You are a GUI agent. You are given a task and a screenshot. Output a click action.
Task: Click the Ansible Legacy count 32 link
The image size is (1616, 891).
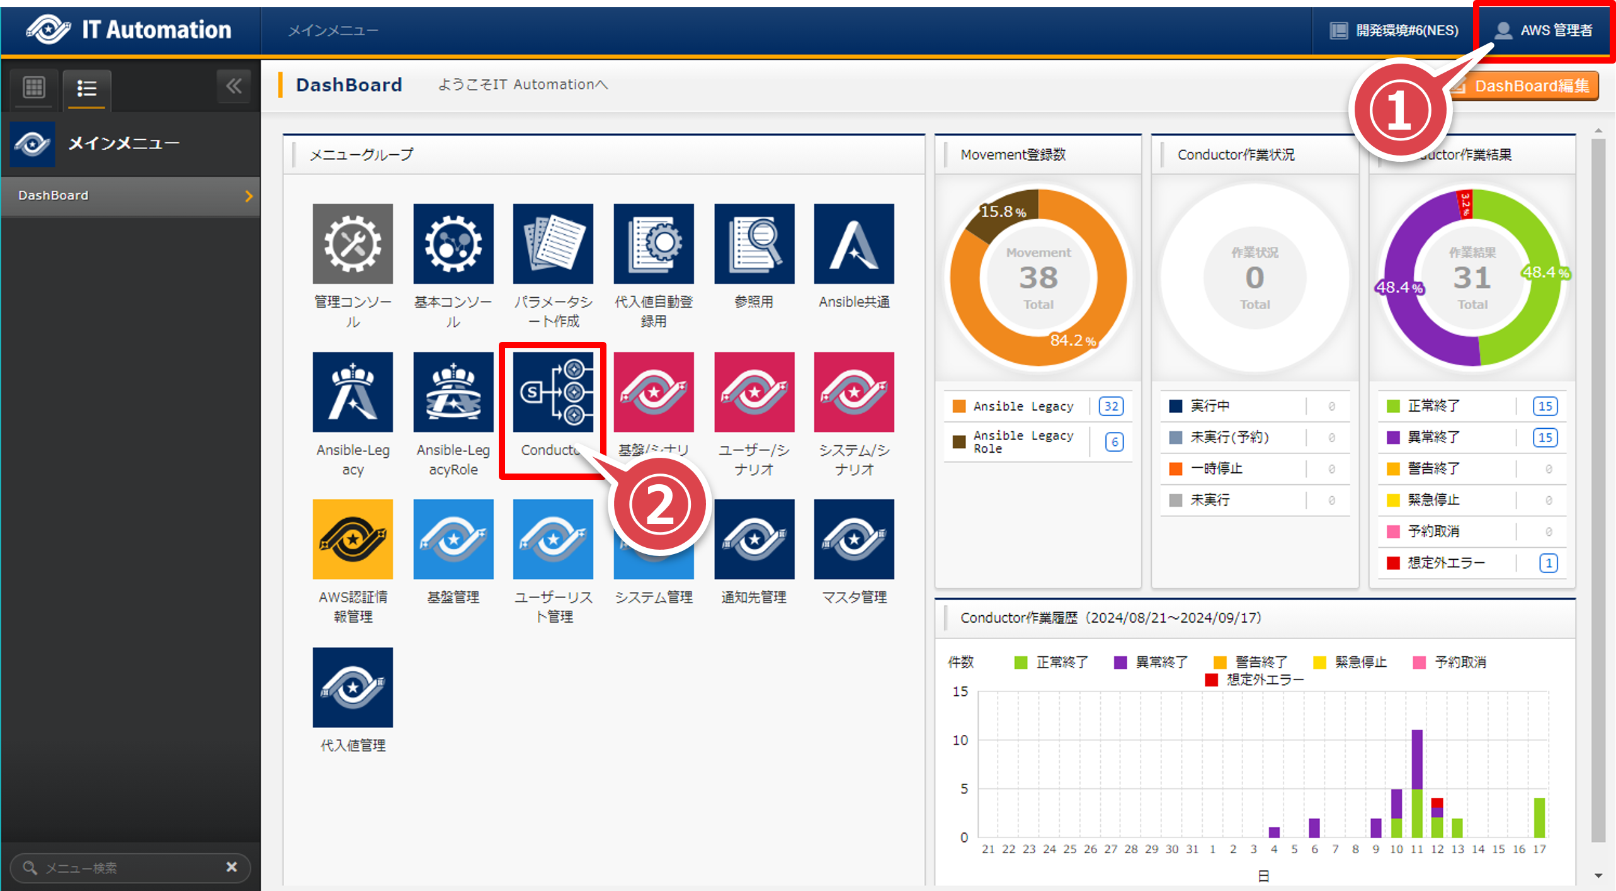(x=1111, y=406)
